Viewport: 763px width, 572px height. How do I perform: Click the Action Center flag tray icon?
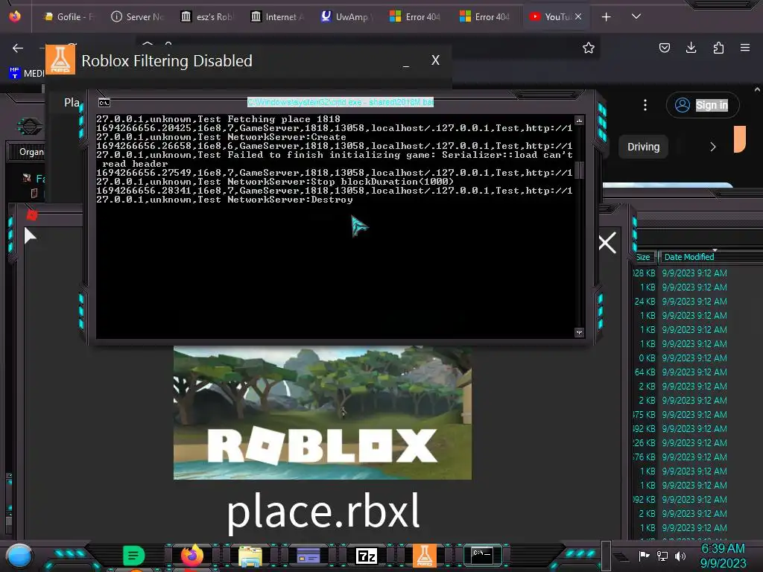point(644,556)
